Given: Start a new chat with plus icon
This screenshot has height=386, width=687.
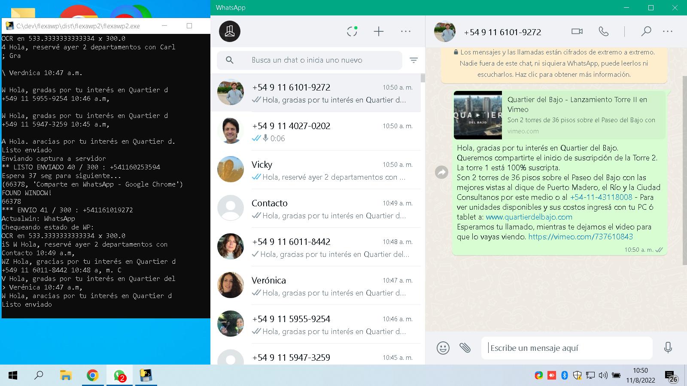Looking at the screenshot, I should [x=379, y=31].
